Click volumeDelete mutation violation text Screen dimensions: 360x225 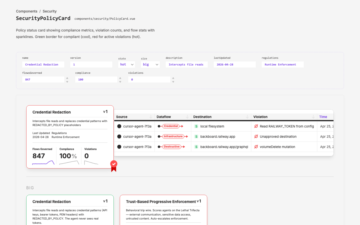277,147
